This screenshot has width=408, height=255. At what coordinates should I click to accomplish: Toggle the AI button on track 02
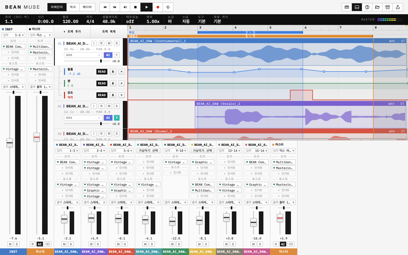pos(108,118)
